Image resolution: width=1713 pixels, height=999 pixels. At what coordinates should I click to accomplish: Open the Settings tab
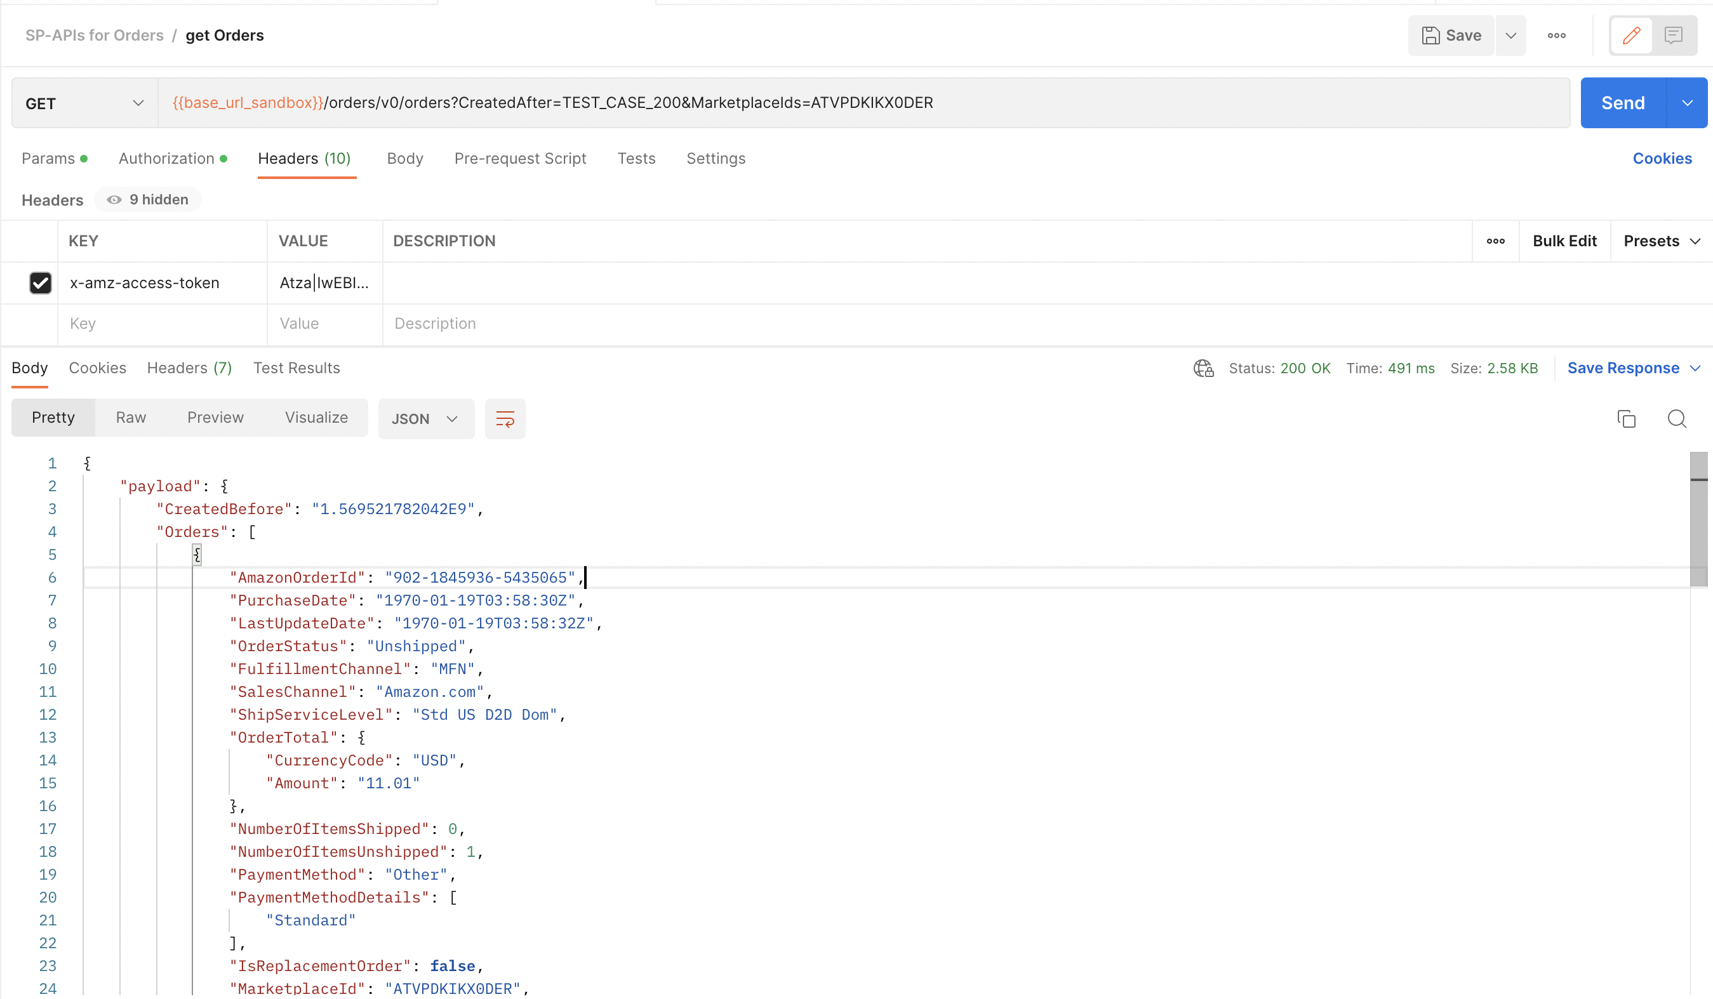point(716,159)
